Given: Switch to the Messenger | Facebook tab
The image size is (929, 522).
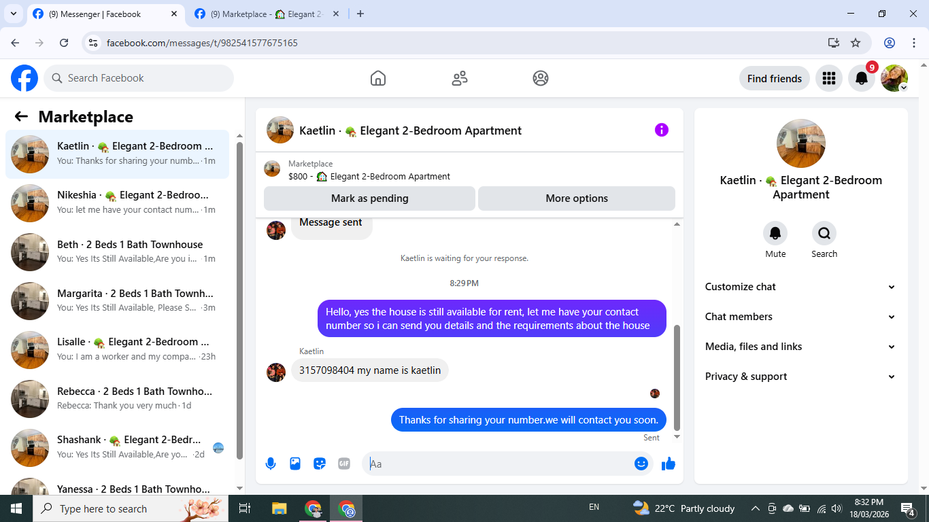Looking at the screenshot, I should point(105,14).
